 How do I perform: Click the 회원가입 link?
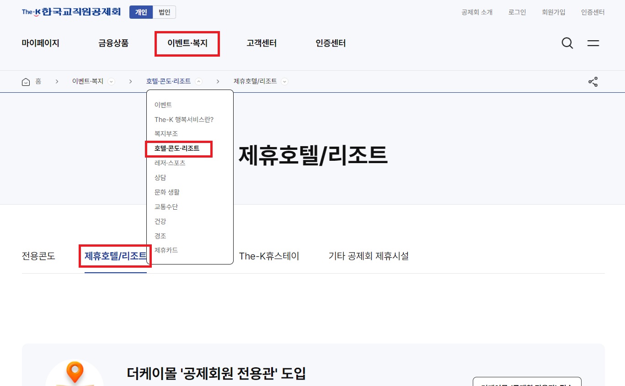(554, 12)
